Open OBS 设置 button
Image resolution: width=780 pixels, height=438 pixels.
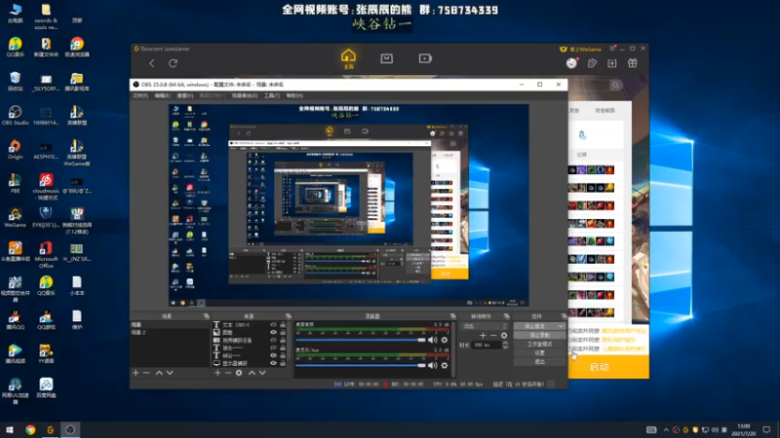coord(539,353)
